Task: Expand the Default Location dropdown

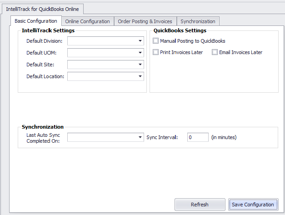Action: click(140, 76)
